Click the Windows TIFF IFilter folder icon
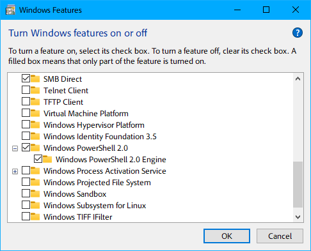The height and width of the screenshot is (251, 311). point(35,217)
